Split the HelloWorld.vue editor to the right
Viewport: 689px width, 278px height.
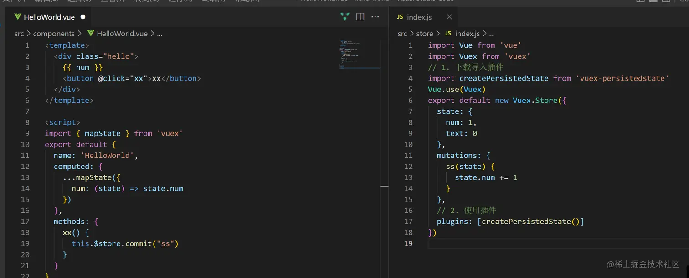[x=360, y=17]
